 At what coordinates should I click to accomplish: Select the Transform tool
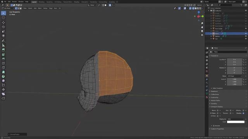[3, 36]
